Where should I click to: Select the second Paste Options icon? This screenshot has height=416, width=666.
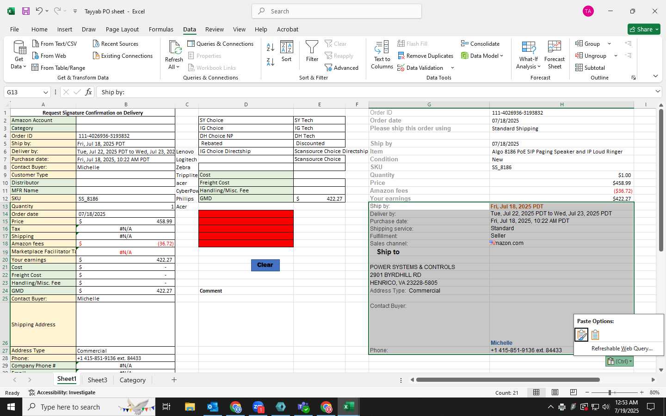pos(595,334)
